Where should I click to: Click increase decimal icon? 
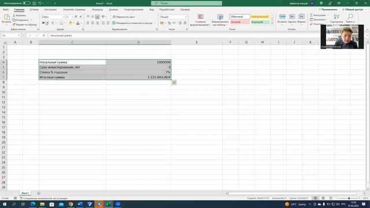click(x=180, y=23)
